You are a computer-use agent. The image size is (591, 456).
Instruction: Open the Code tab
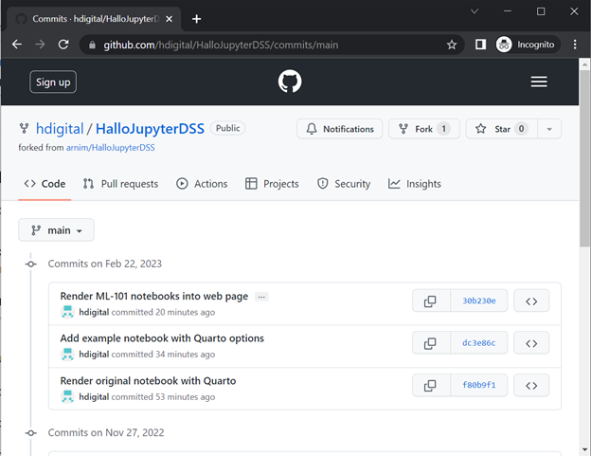(45, 184)
